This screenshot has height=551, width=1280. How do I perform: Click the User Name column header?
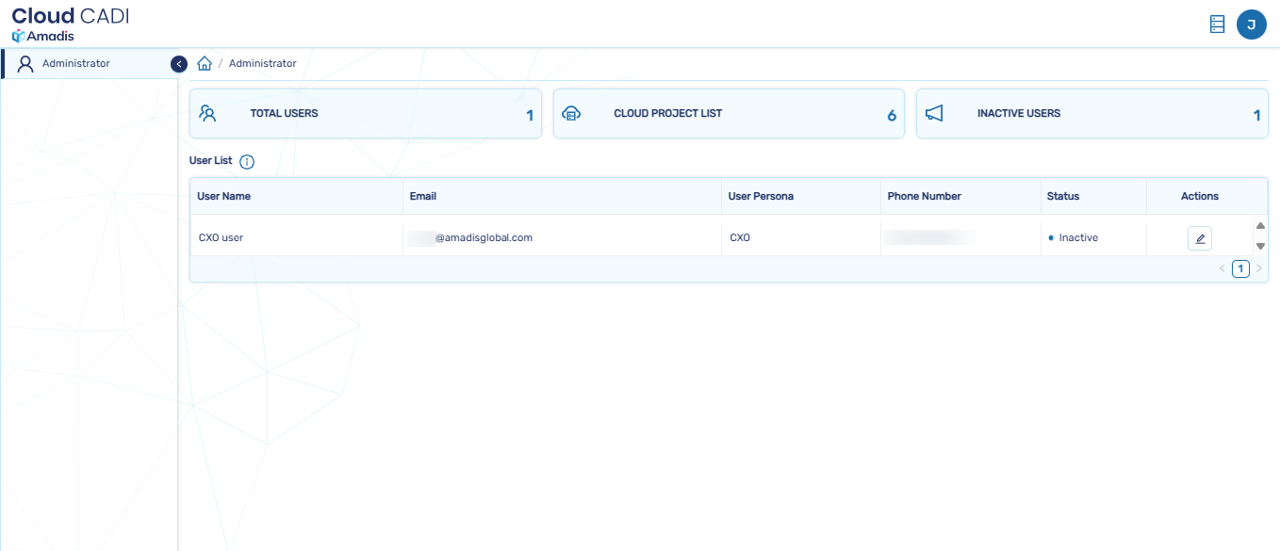tap(223, 197)
